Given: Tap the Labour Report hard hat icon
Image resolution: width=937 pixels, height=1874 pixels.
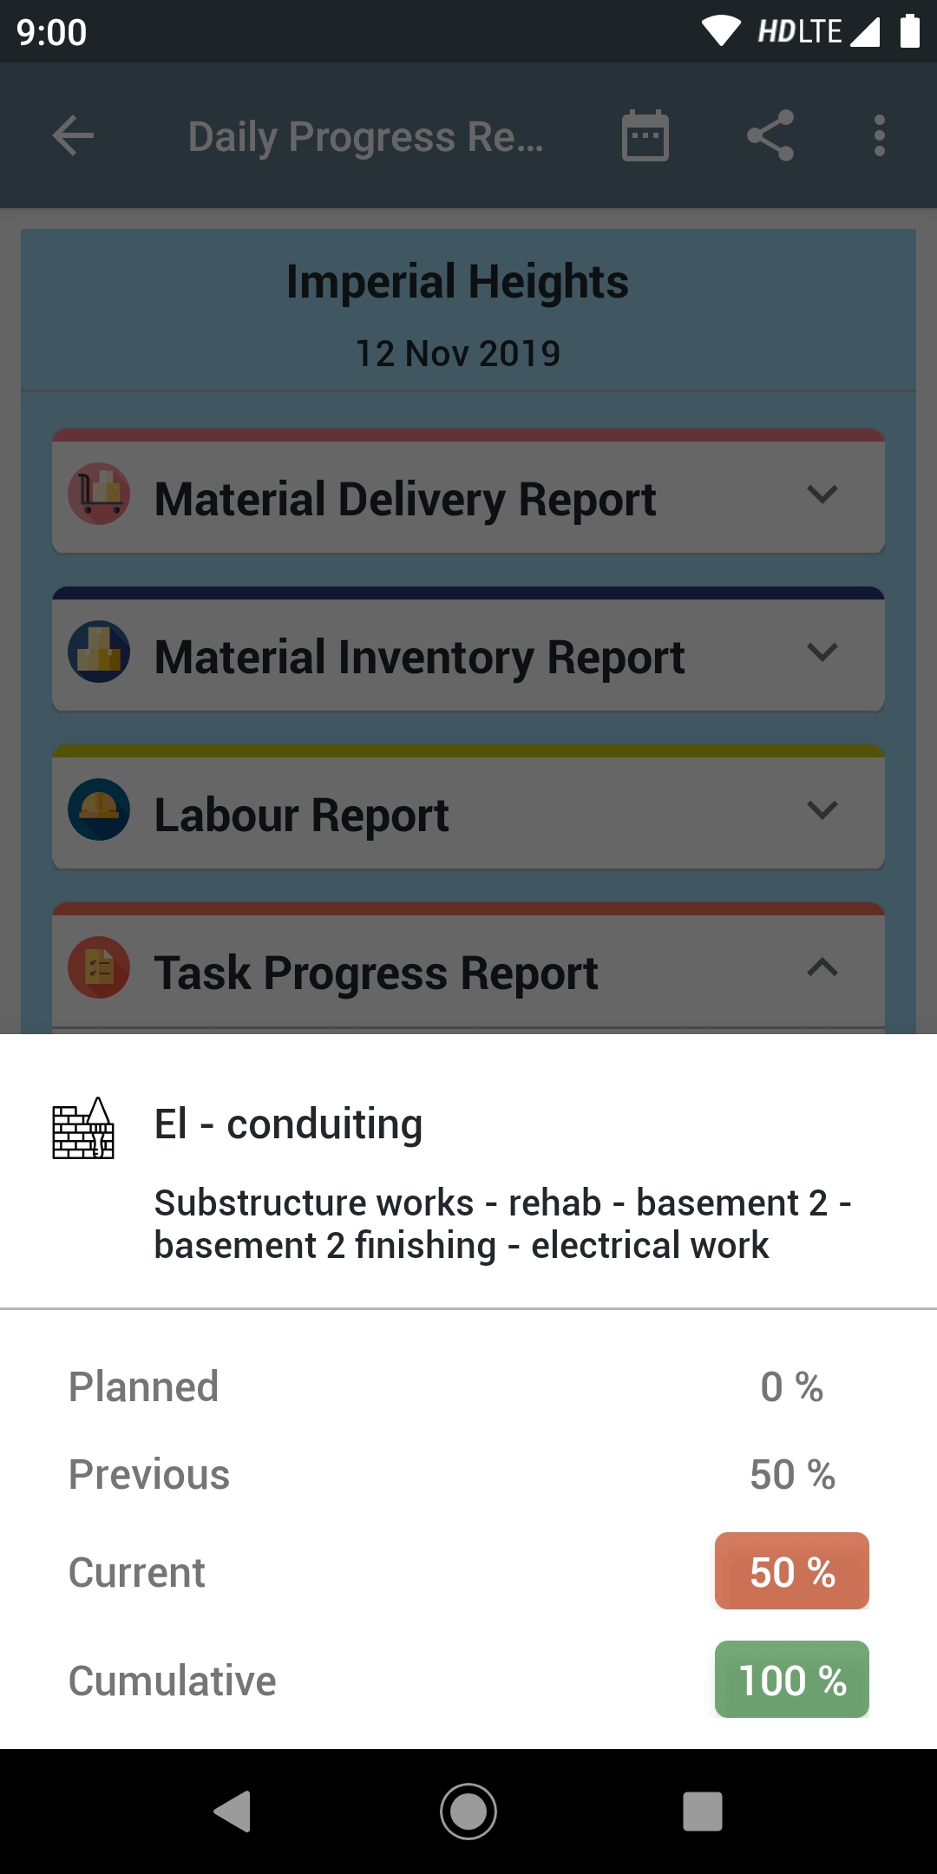Looking at the screenshot, I should [x=99, y=809].
